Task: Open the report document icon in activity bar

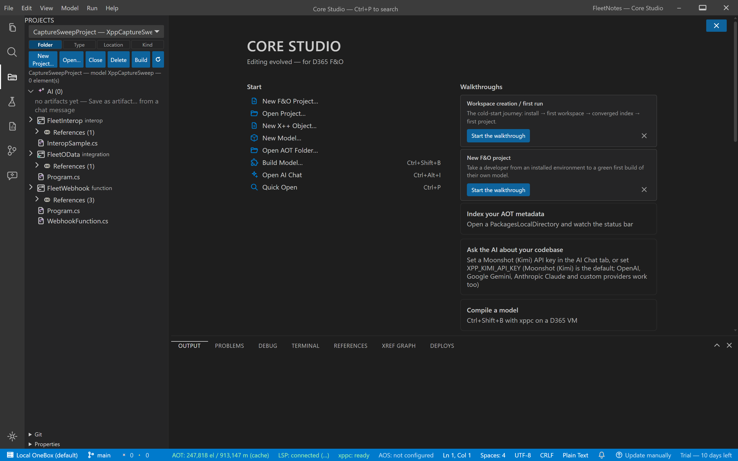Action: click(x=12, y=126)
